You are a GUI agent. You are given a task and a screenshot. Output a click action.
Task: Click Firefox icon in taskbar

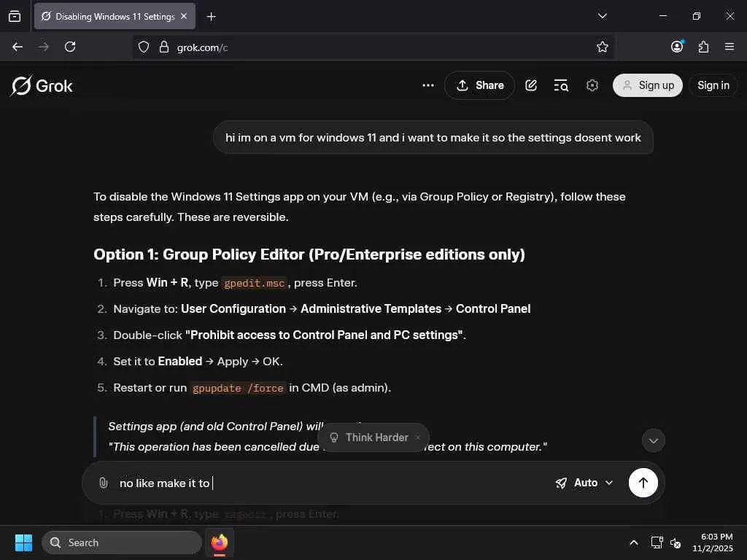click(219, 542)
